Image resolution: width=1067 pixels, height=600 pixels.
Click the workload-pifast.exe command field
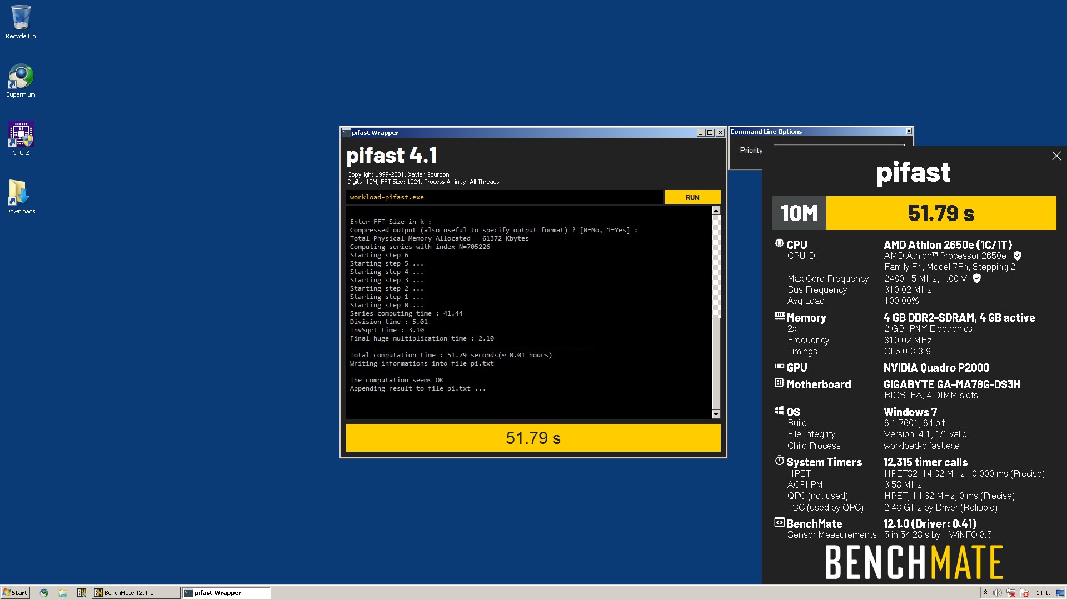[x=504, y=197]
